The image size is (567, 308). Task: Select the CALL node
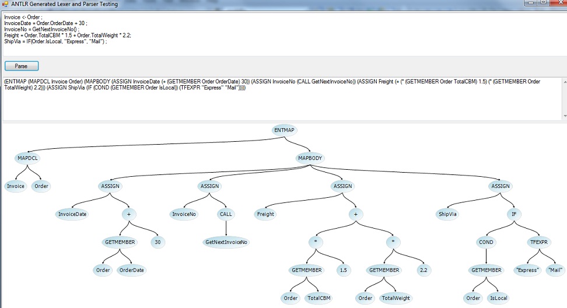(x=226, y=214)
